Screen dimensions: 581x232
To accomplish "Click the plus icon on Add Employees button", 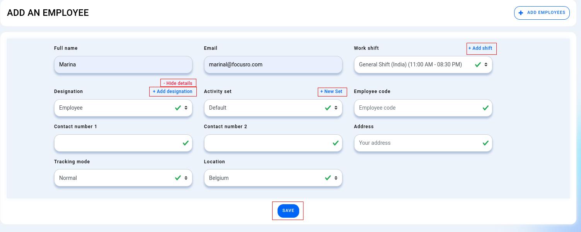I will point(521,13).
